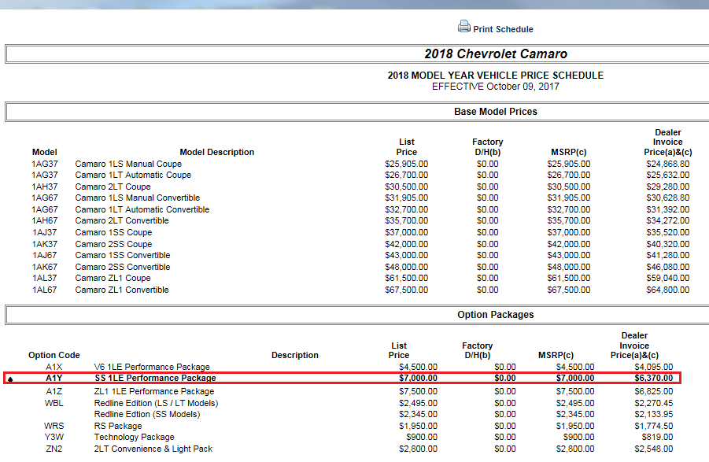The height and width of the screenshot is (462, 709).
Task: Click the Redline Edition (LS / LT Models) text
Action: 156,403
